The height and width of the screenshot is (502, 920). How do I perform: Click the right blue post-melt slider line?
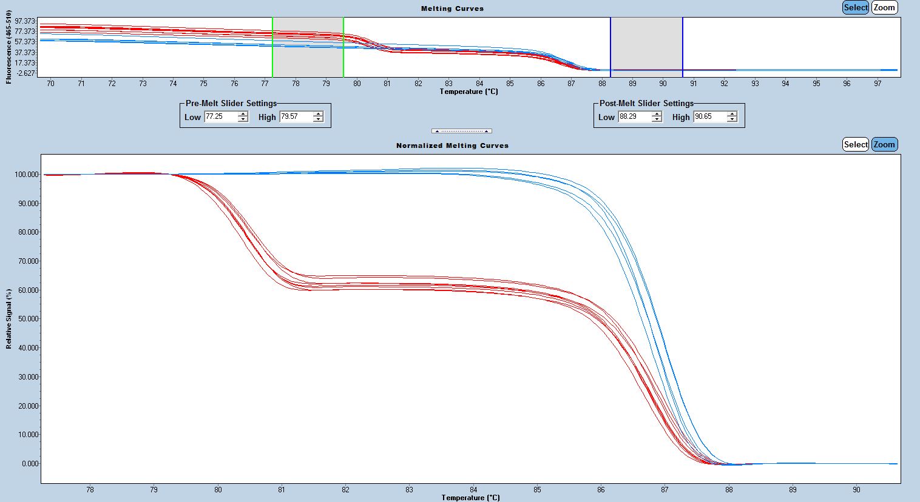pos(683,47)
